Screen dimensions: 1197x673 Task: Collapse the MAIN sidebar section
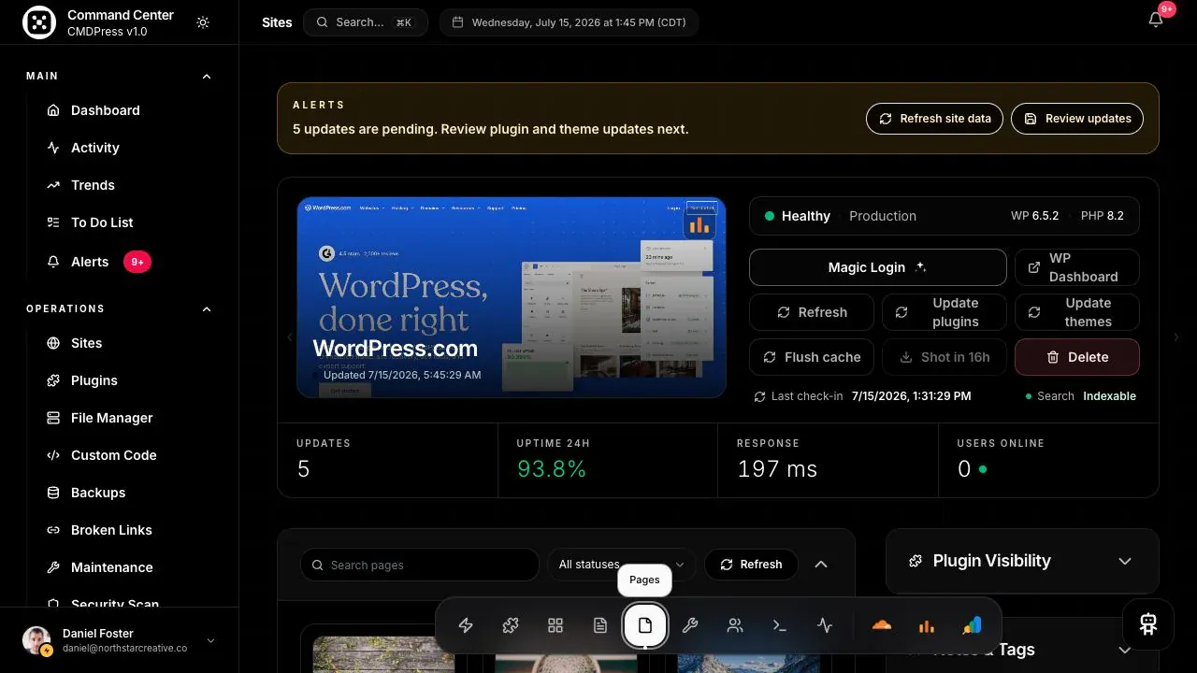[x=207, y=76]
